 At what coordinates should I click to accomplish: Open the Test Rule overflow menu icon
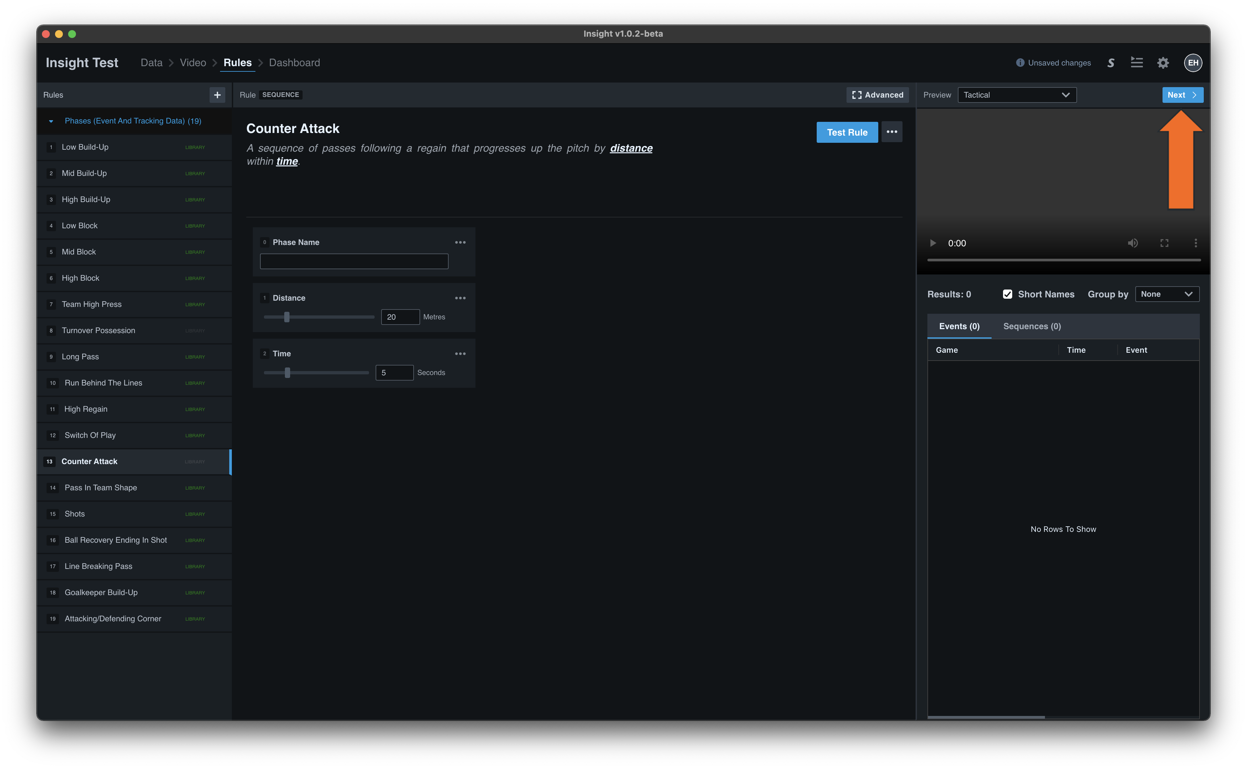891,132
